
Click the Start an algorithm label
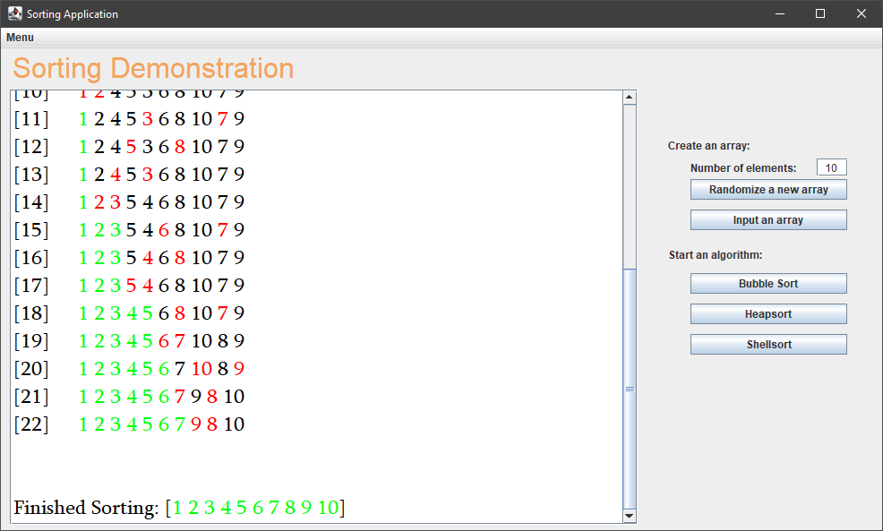(716, 255)
